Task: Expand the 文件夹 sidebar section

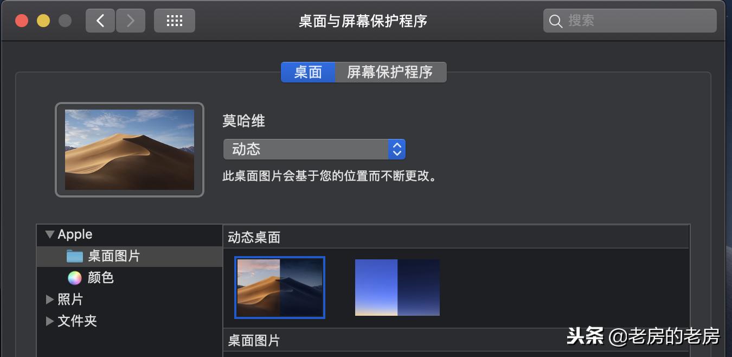Action: click(x=49, y=321)
